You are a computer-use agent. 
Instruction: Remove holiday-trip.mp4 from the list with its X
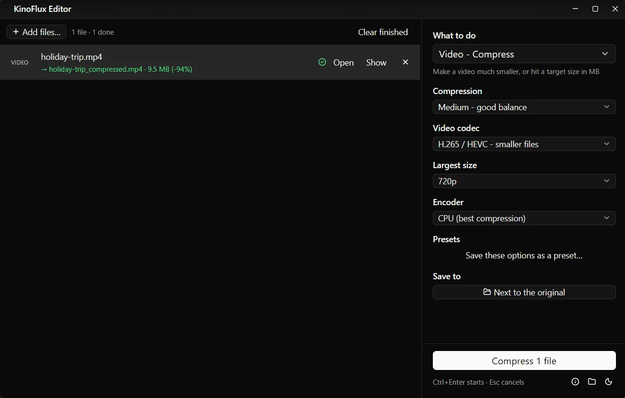pyautogui.click(x=405, y=62)
